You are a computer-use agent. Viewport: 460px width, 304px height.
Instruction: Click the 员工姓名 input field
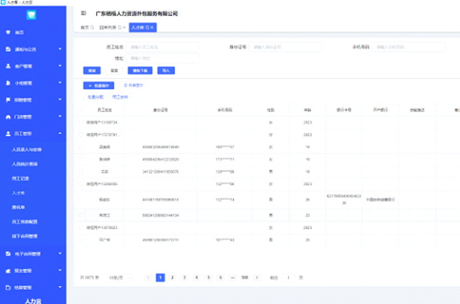tap(163, 47)
